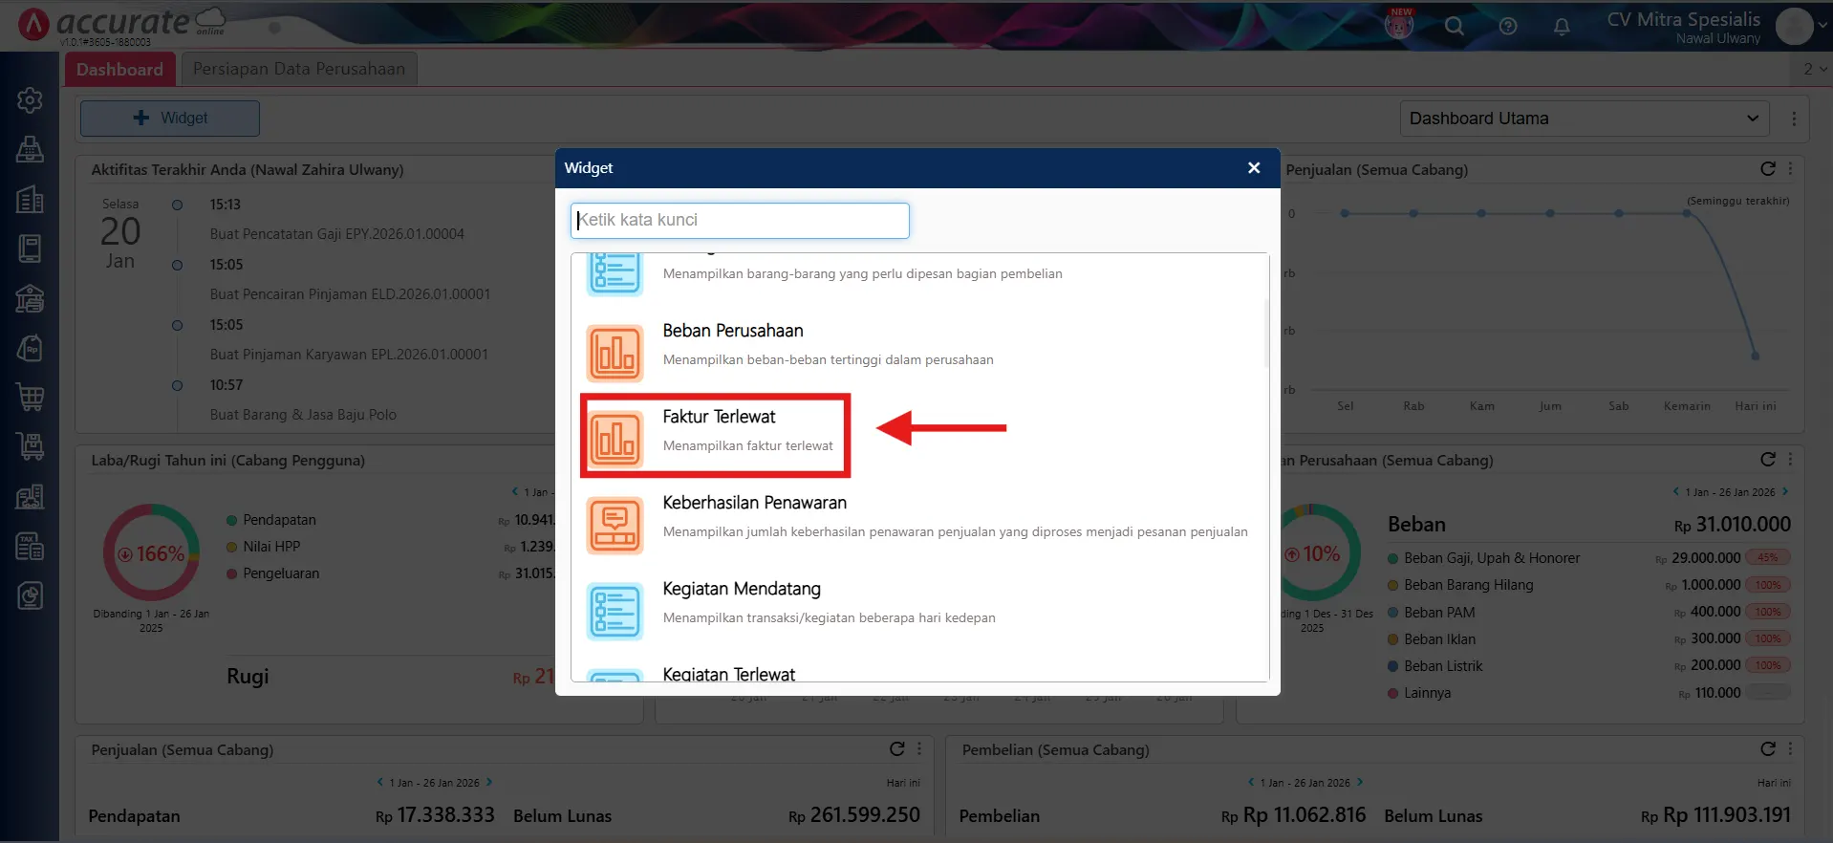
Task: Open the settings gear in the sidebar
Action: click(30, 99)
